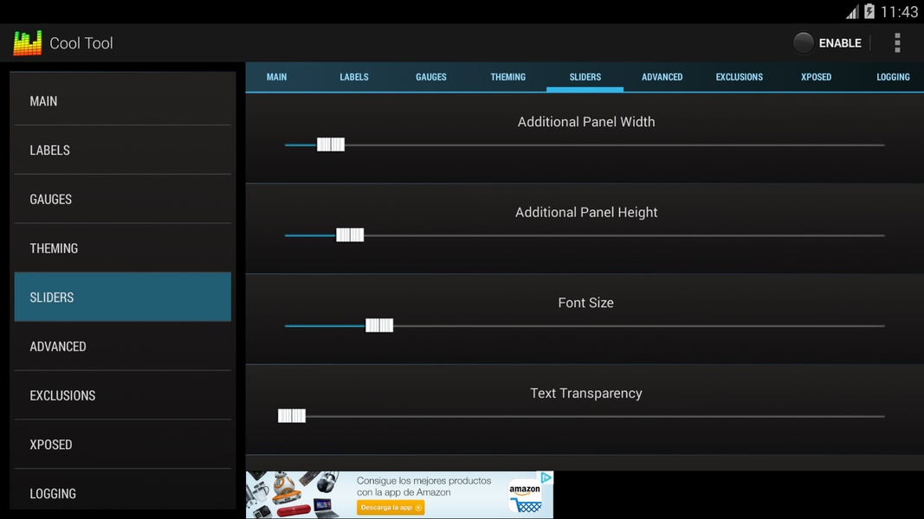The width and height of the screenshot is (924, 519).
Task: Click the 'Text Transparency' label
Action: click(x=586, y=393)
